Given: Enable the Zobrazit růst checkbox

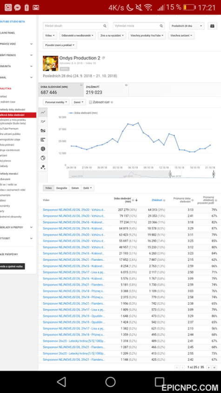Looking at the screenshot, I should point(91,102).
